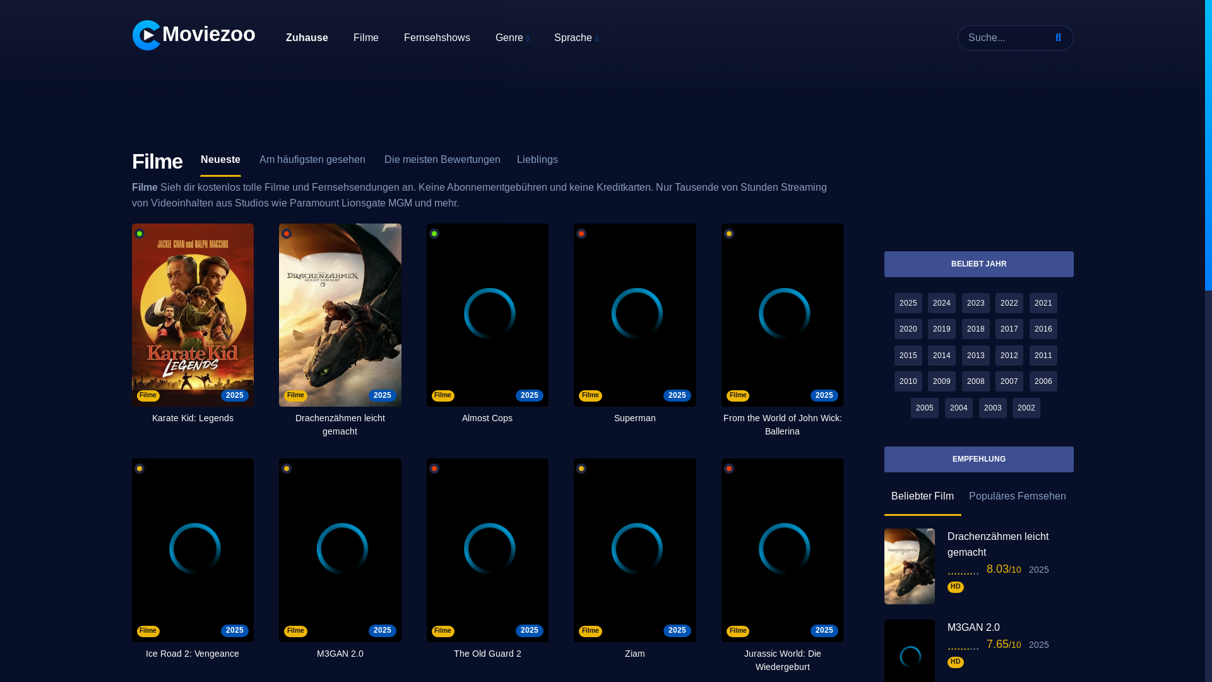Filter by year 2019
Viewport: 1212px width, 682px height.
tap(941, 329)
